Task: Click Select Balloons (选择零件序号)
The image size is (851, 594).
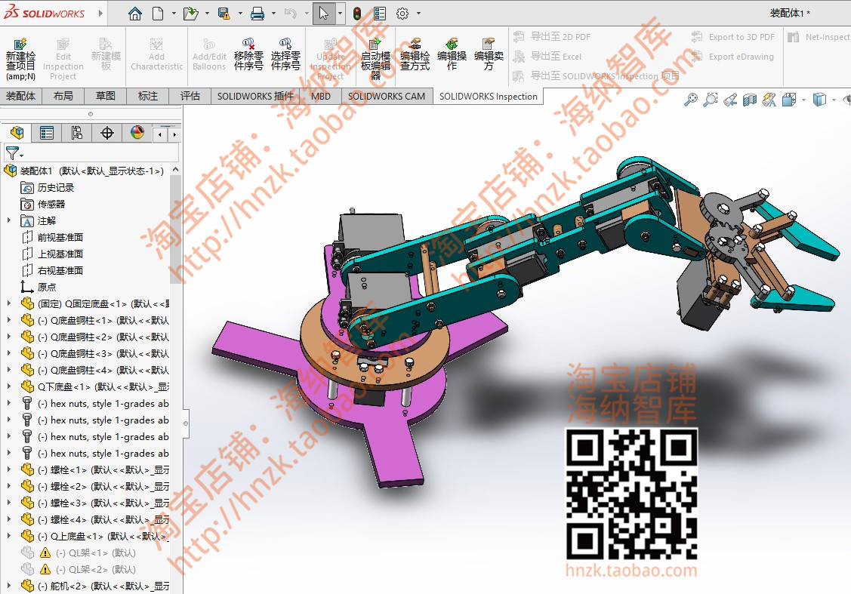Action: (285, 54)
